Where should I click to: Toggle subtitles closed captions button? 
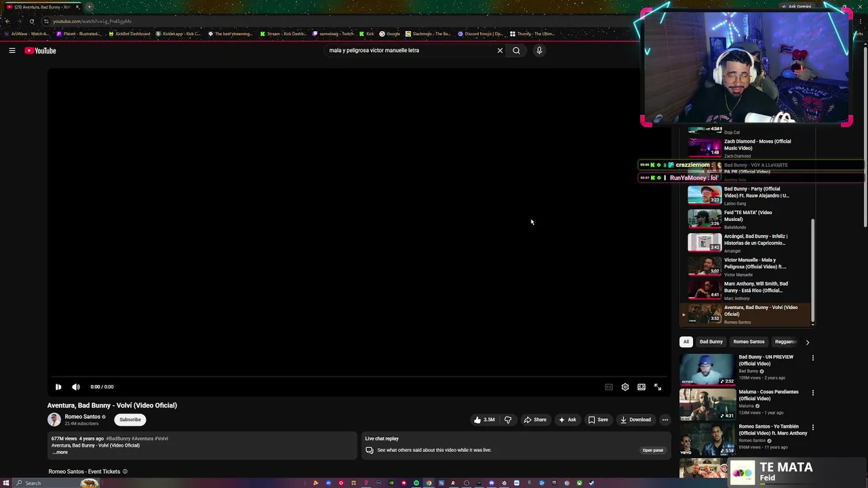point(609,387)
